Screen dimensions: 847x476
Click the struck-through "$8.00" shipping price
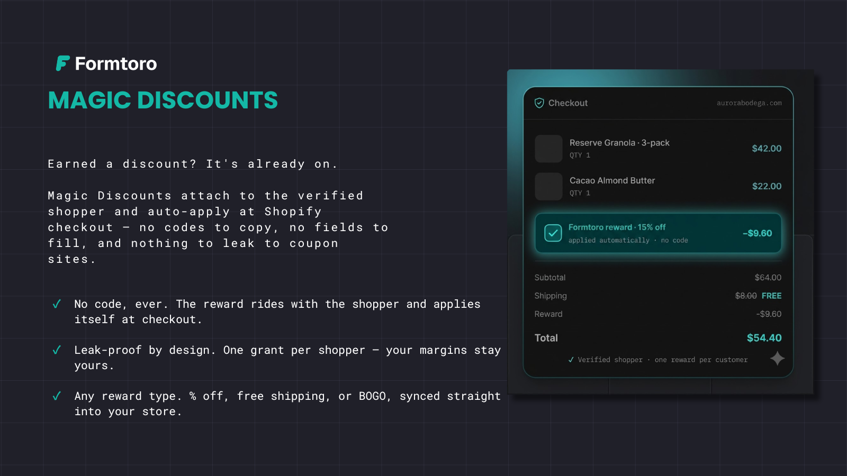[746, 296]
